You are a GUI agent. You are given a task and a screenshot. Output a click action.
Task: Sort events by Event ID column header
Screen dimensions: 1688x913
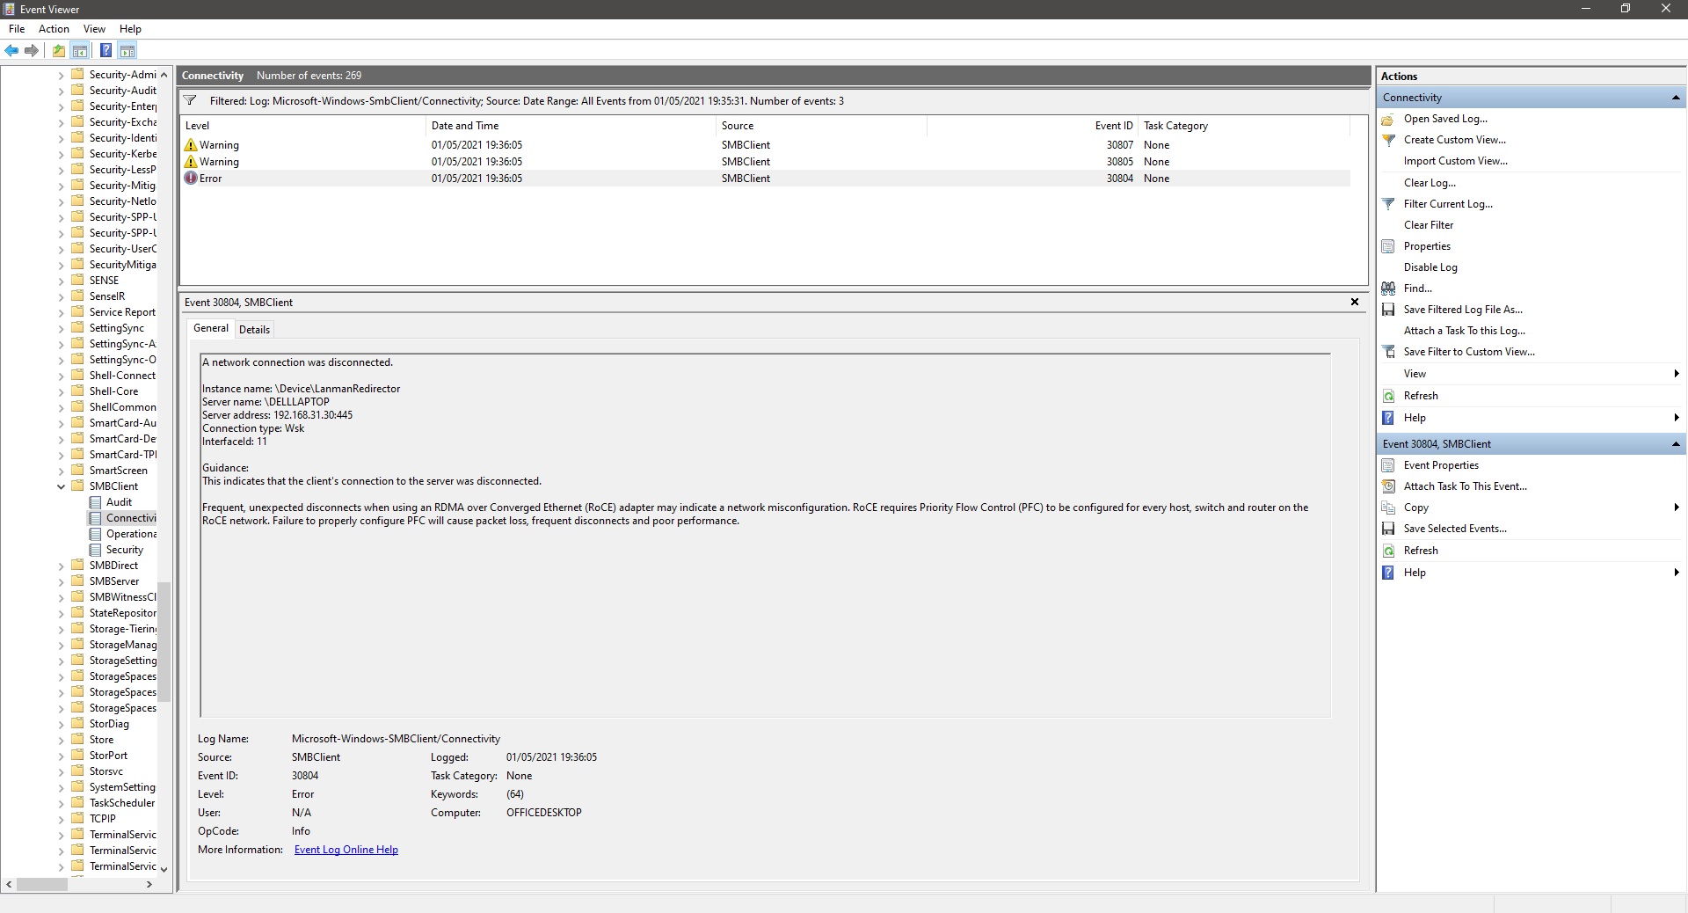[x=1032, y=126]
